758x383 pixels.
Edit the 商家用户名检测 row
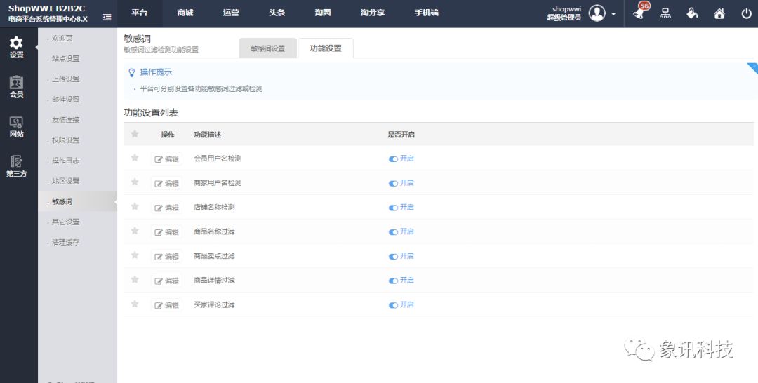click(x=167, y=184)
